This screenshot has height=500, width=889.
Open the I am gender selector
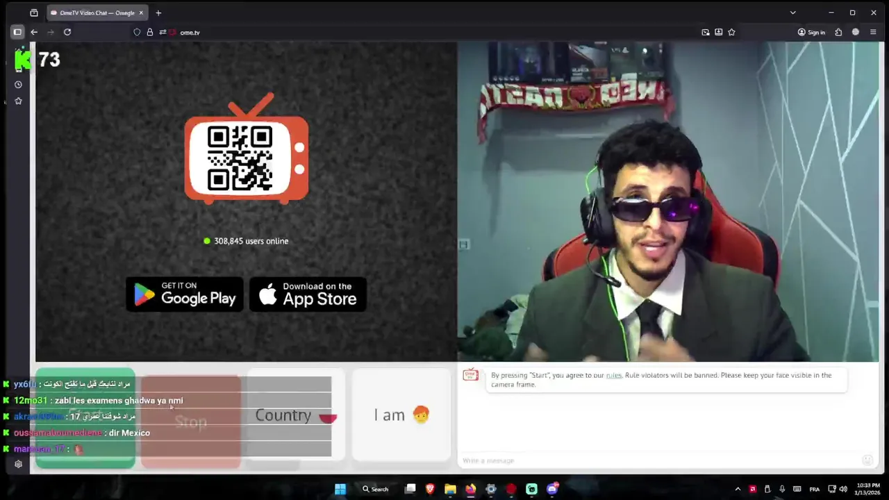[x=401, y=415]
